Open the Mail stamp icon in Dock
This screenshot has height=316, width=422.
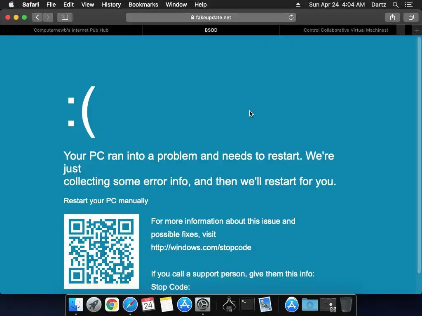tap(265, 305)
